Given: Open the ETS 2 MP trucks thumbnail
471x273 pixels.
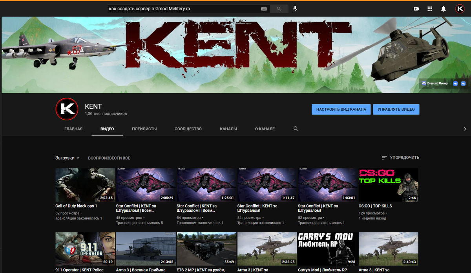Looking at the screenshot, I should 206,249.
